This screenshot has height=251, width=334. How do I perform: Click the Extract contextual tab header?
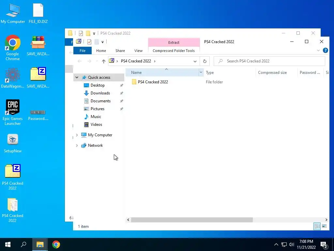174,42
